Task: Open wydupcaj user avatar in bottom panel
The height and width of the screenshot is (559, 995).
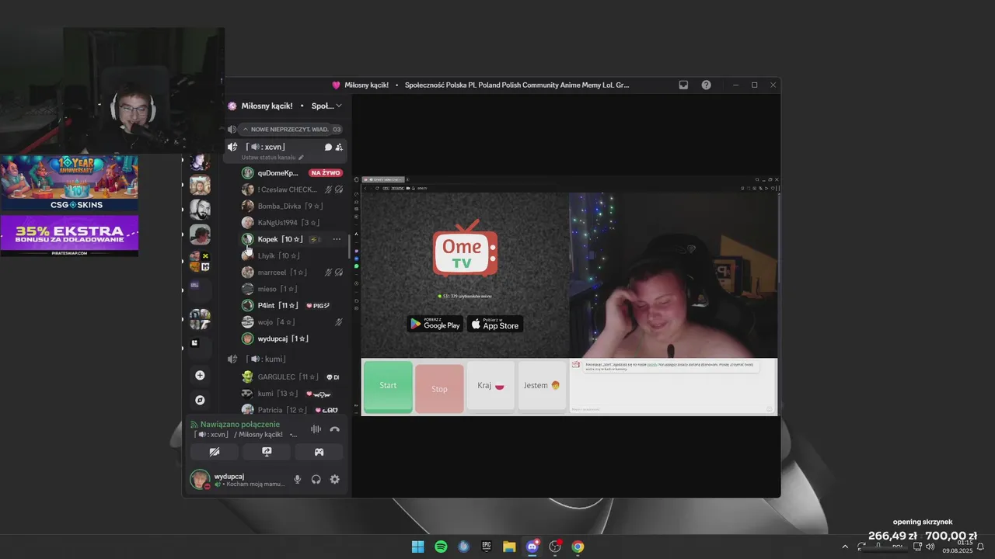Action: 200,479
